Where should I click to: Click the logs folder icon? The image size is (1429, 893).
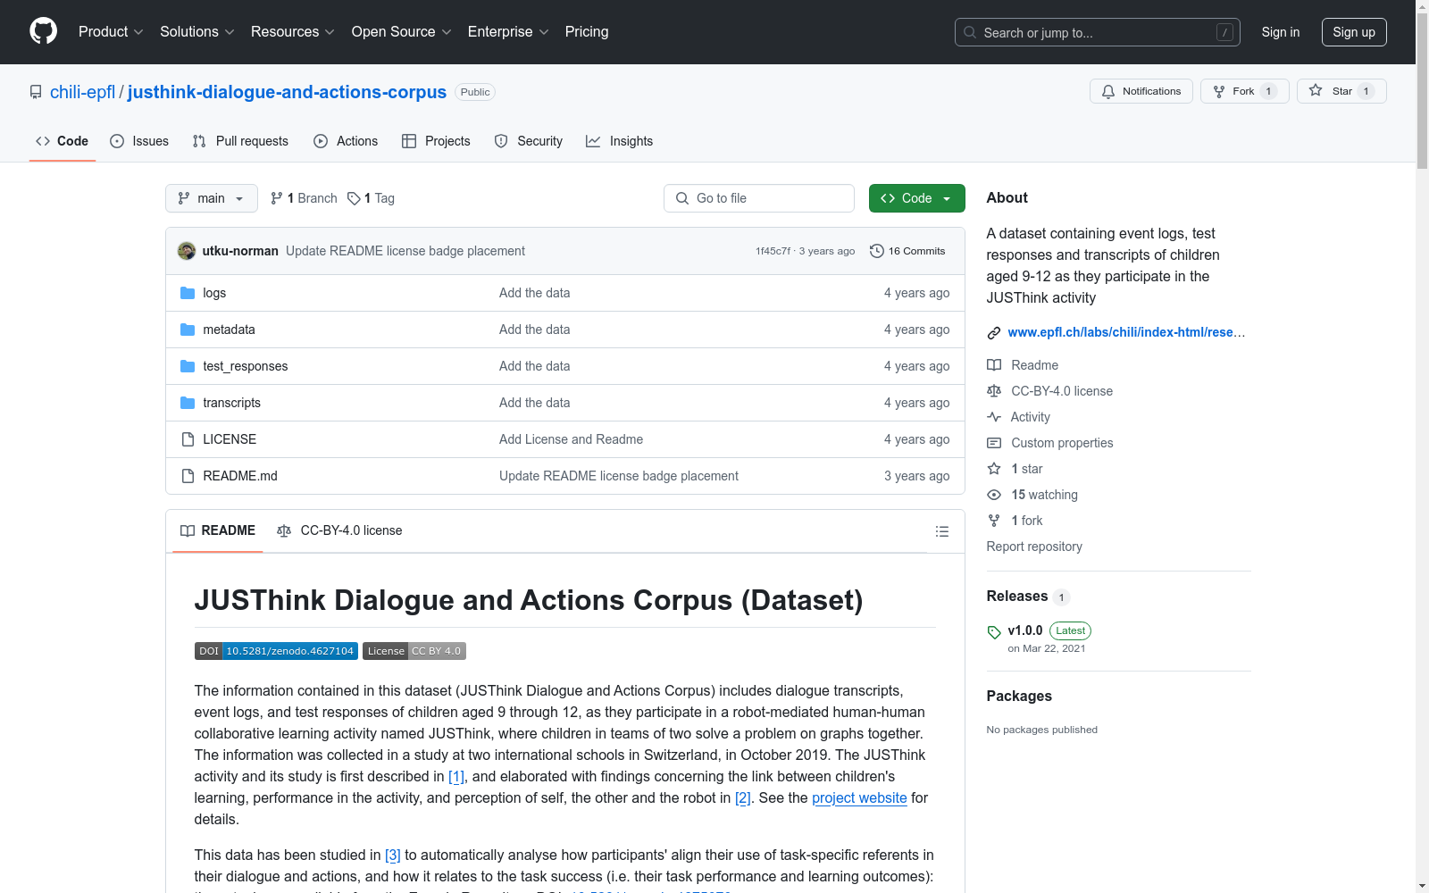[188, 293]
